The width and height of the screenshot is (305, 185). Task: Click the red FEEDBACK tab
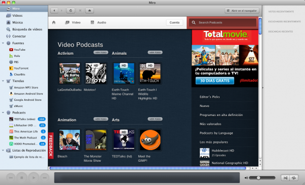click(51, 145)
